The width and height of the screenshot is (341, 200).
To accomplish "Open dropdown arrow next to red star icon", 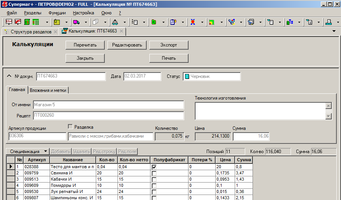I will [202, 22].
